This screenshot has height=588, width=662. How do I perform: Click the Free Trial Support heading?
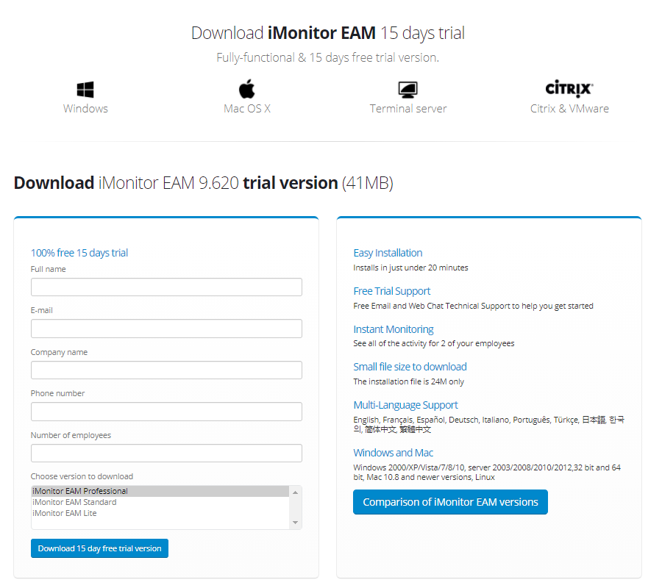(392, 291)
